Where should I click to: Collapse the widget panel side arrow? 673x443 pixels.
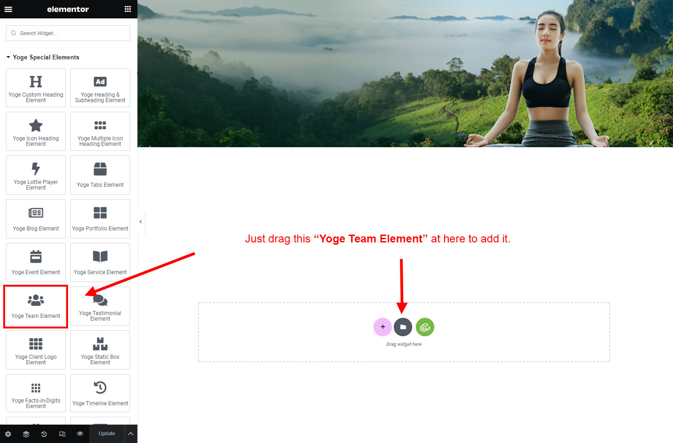pos(141,222)
